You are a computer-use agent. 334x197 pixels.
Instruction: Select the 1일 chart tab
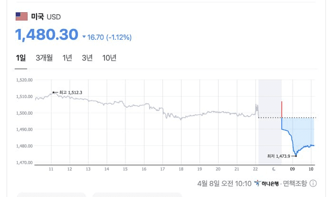21,58
